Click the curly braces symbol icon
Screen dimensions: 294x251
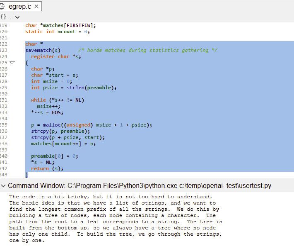point(3,17)
